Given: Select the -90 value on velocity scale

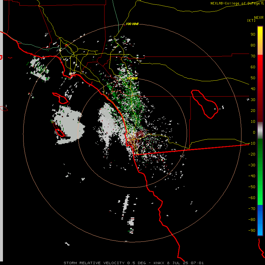Looking at the screenshot, I should [x=252, y=231].
